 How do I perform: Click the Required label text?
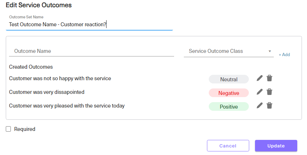[x=25, y=129]
